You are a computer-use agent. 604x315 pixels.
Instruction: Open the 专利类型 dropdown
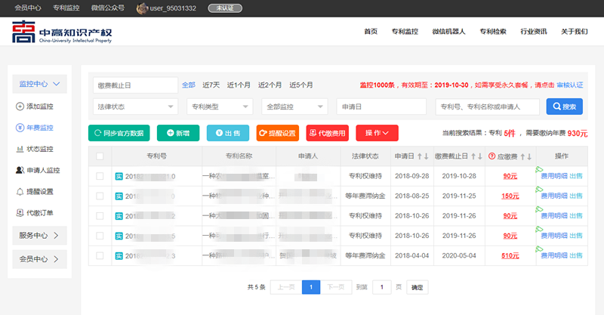click(218, 107)
